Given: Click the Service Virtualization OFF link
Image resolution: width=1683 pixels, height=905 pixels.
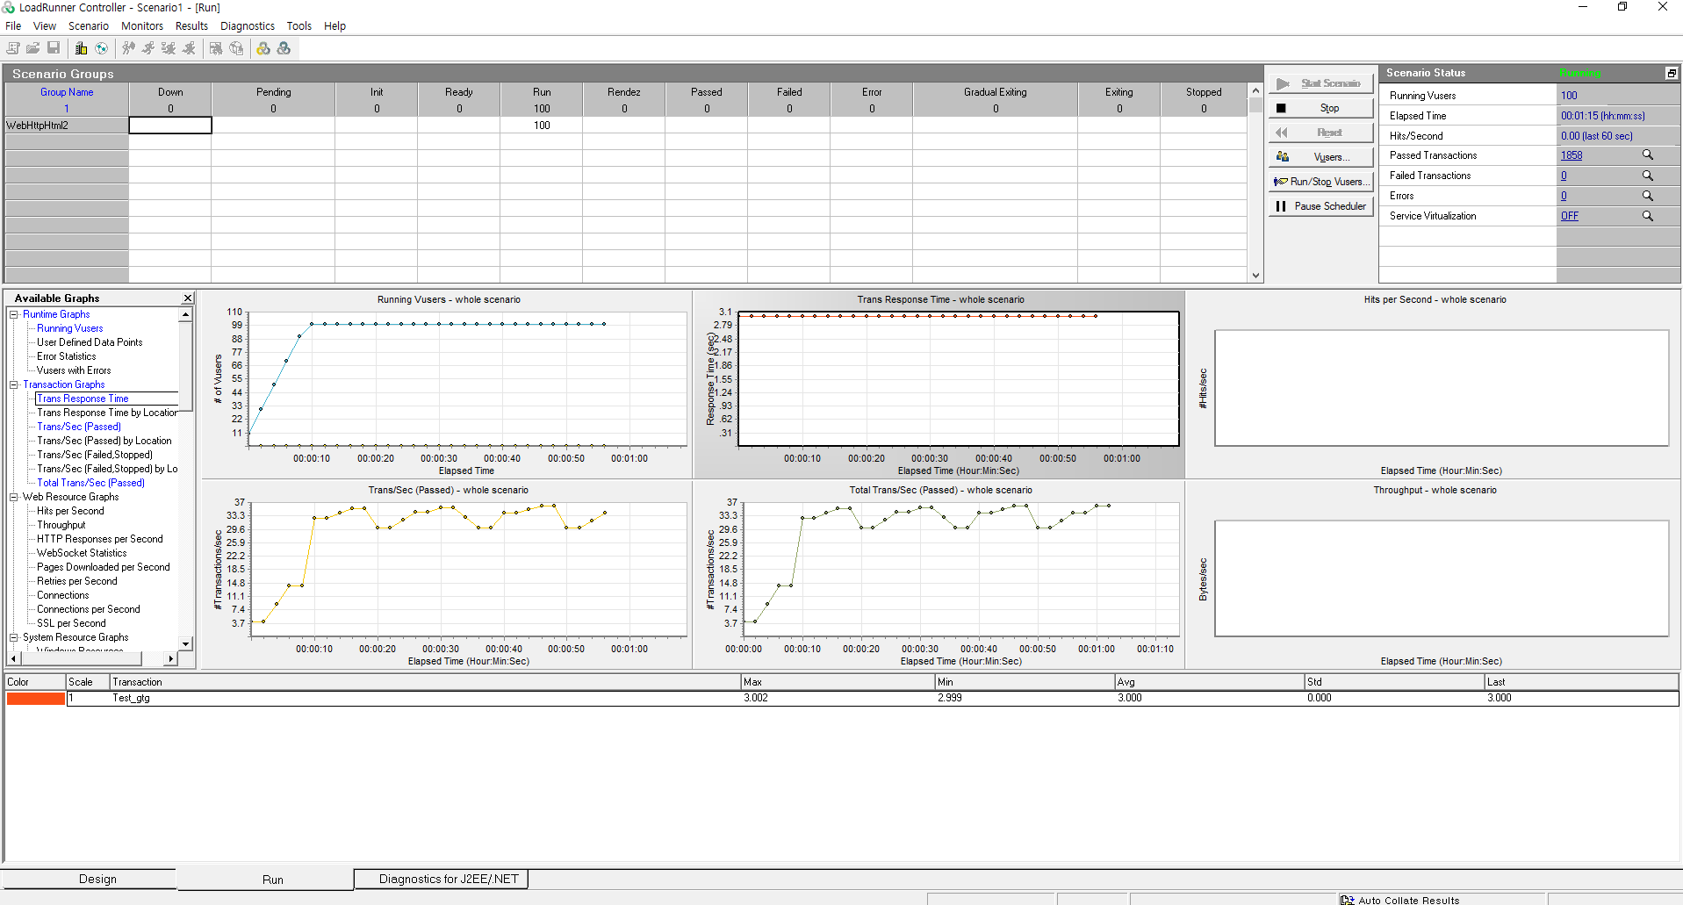Looking at the screenshot, I should 1570,216.
